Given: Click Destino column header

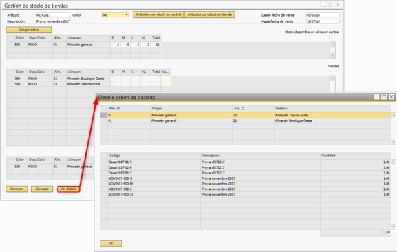Looking at the screenshot, I should point(333,109).
